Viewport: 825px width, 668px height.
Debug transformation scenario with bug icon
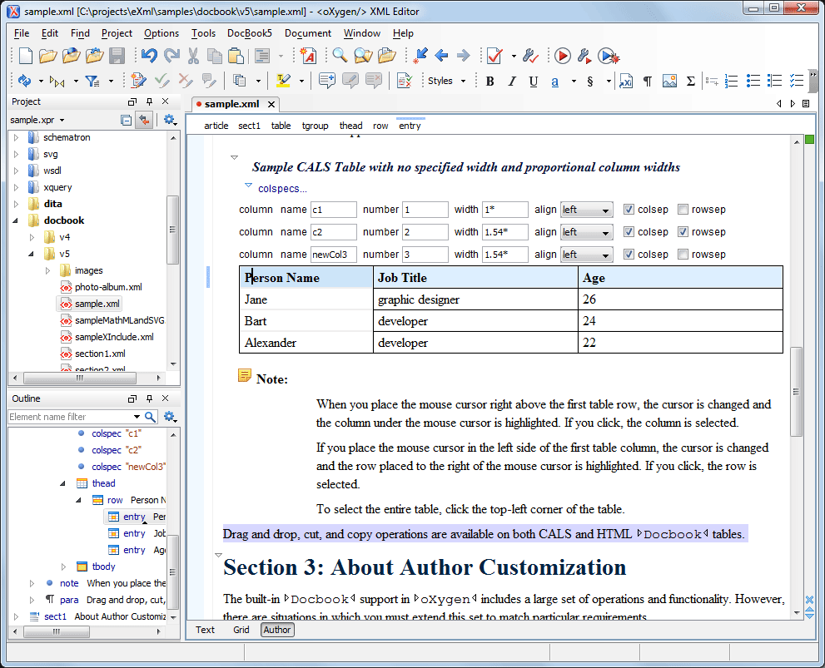pyautogui.click(x=609, y=55)
